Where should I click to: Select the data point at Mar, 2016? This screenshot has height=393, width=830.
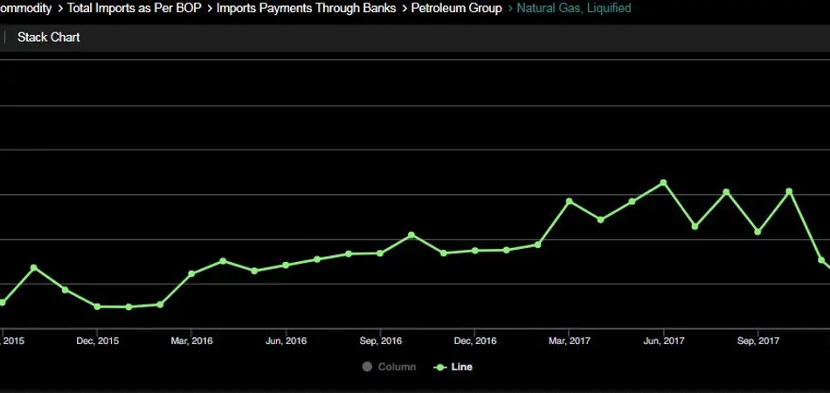click(x=191, y=273)
